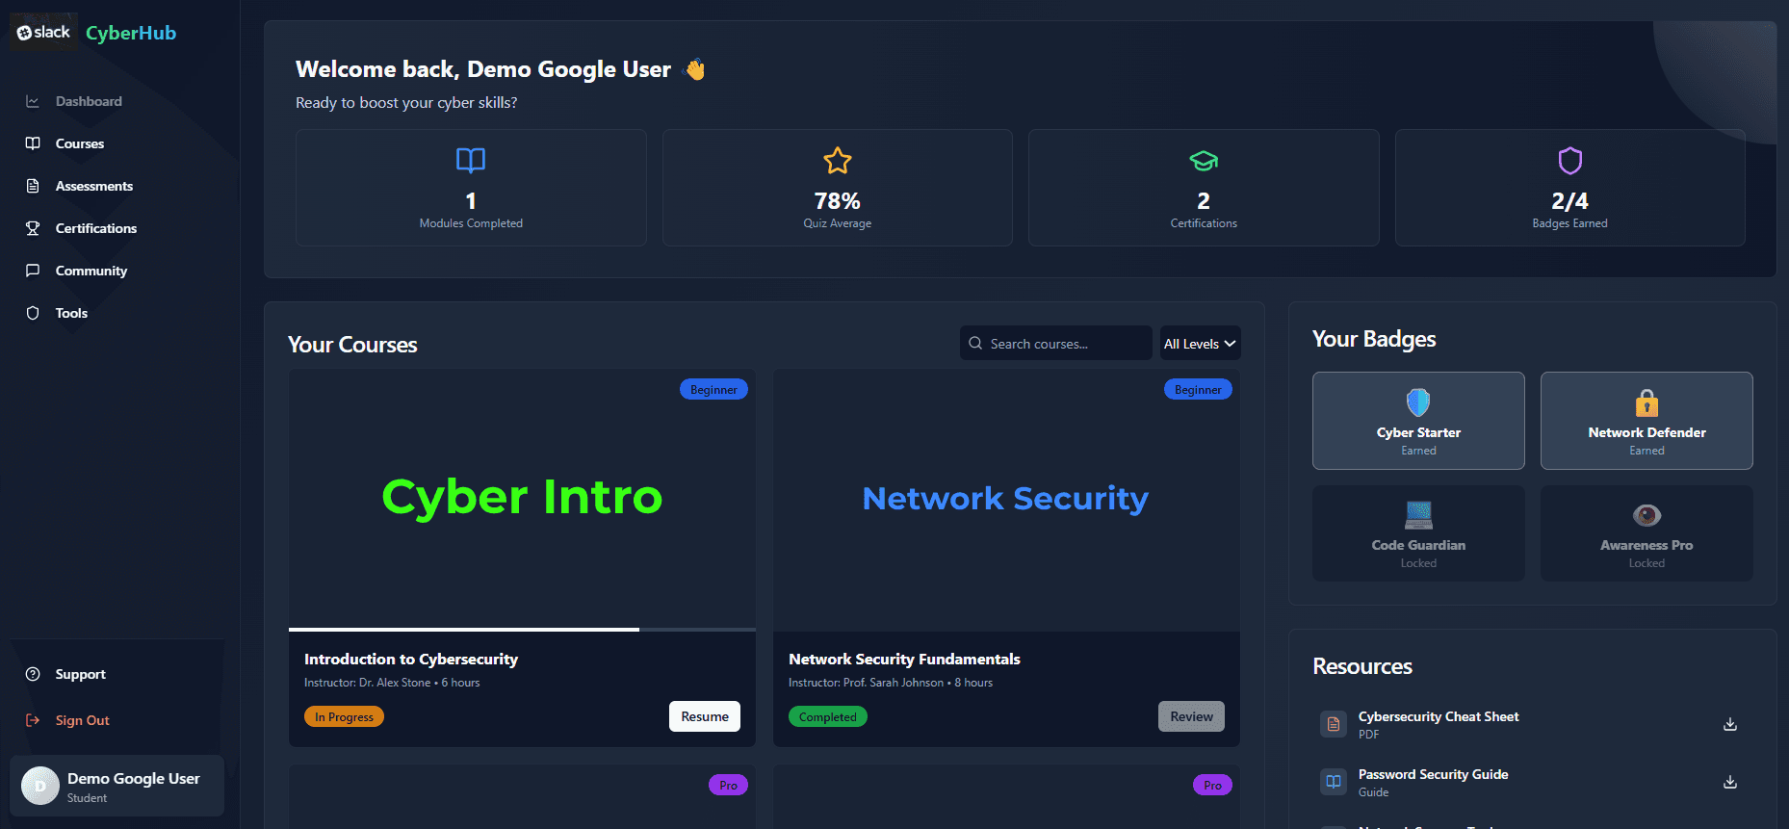Download the Cybersecurity Cheat Sheet
Screen dimensions: 1789x829
pyautogui.click(x=1730, y=724)
